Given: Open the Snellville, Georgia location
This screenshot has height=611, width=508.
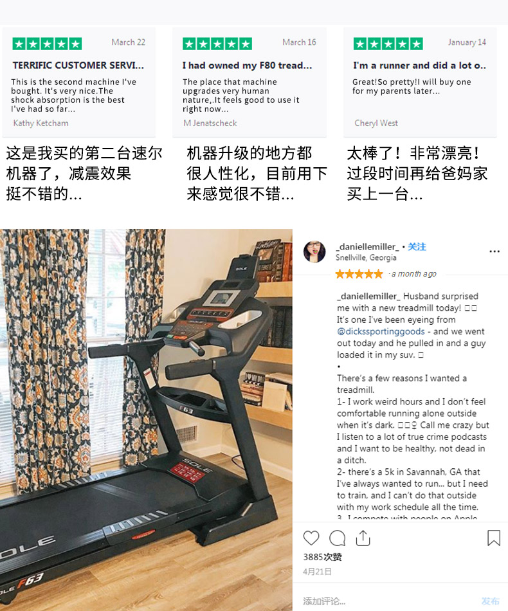Looking at the screenshot, I should [x=366, y=257].
